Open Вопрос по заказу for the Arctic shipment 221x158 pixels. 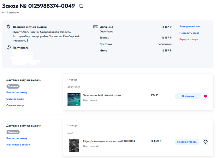pos(17,92)
